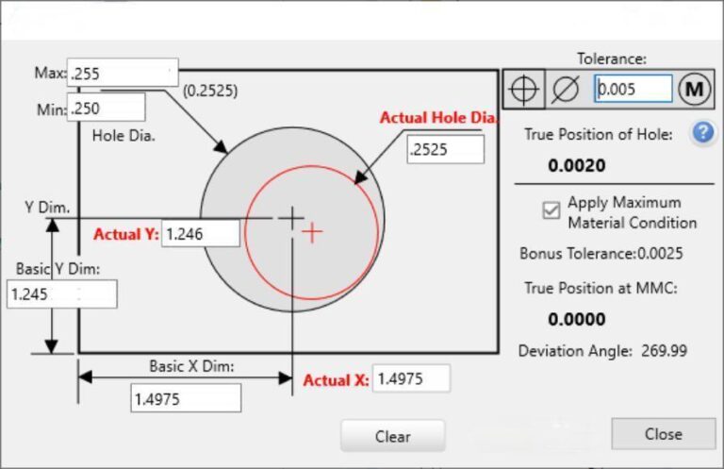
Task: Click the diameter symbol icon
Action: click(x=566, y=90)
